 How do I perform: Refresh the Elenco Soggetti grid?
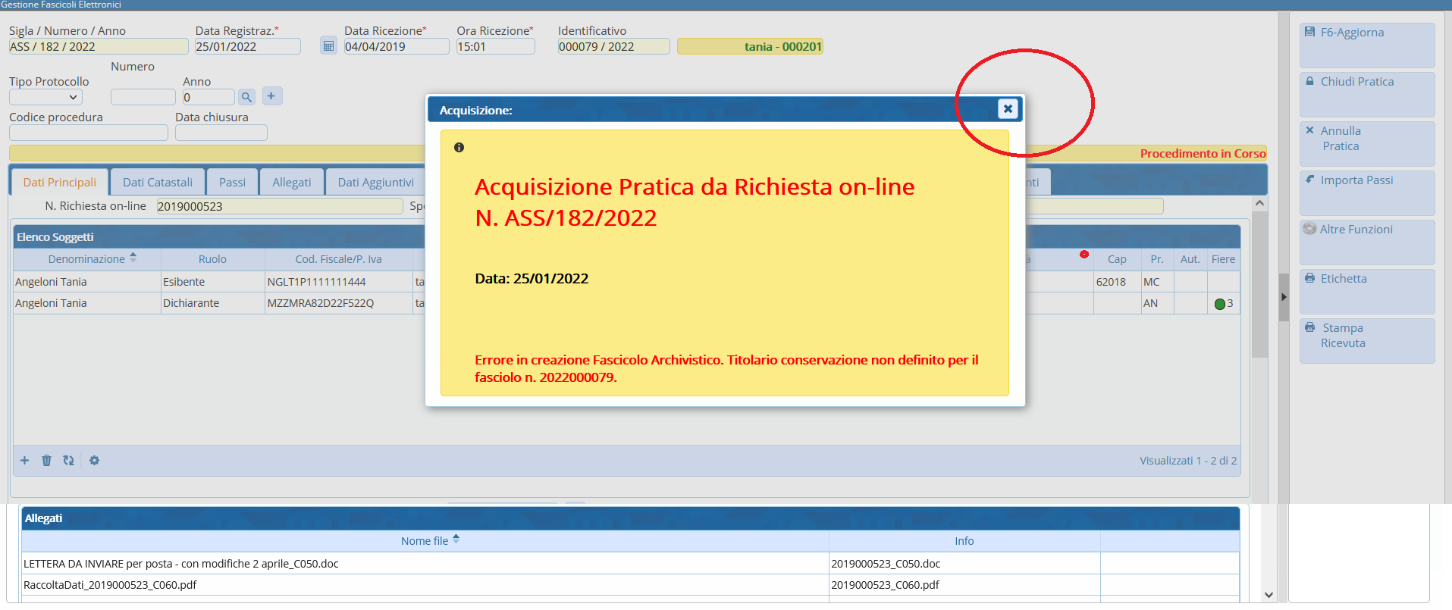tap(68, 461)
